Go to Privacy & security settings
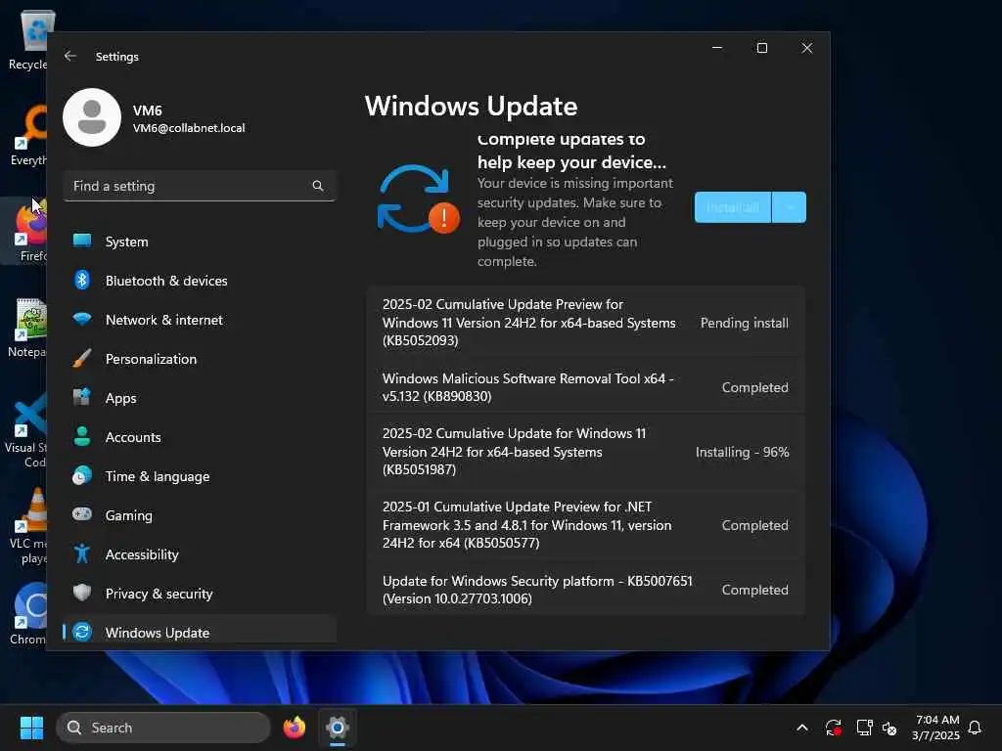This screenshot has height=751, width=1002. pyautogui.click(x=200, y=594)
